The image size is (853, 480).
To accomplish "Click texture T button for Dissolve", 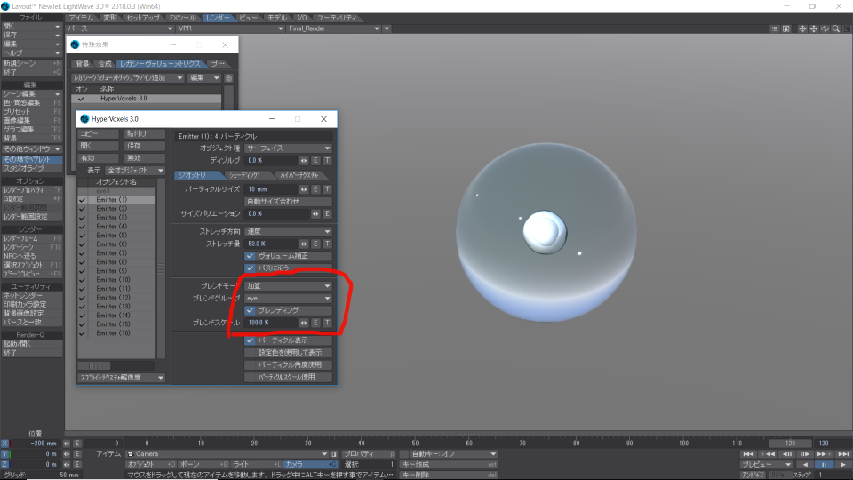I will coord(327,161).
